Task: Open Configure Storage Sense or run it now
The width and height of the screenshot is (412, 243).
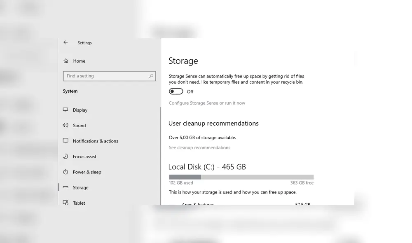Action: [x=207, y=103]
